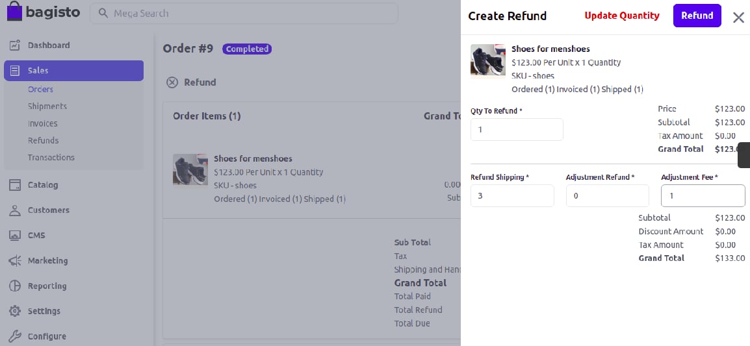This screenshot has height=346, width=750.
Task: Click the Completed status badge
Action: 247,49
